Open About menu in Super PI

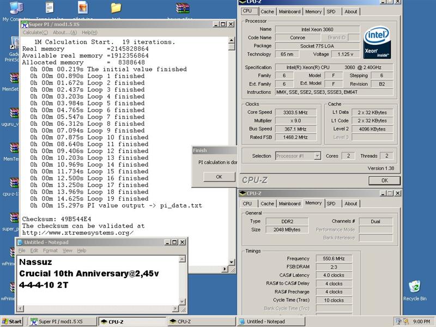click(x=65, y=33)
